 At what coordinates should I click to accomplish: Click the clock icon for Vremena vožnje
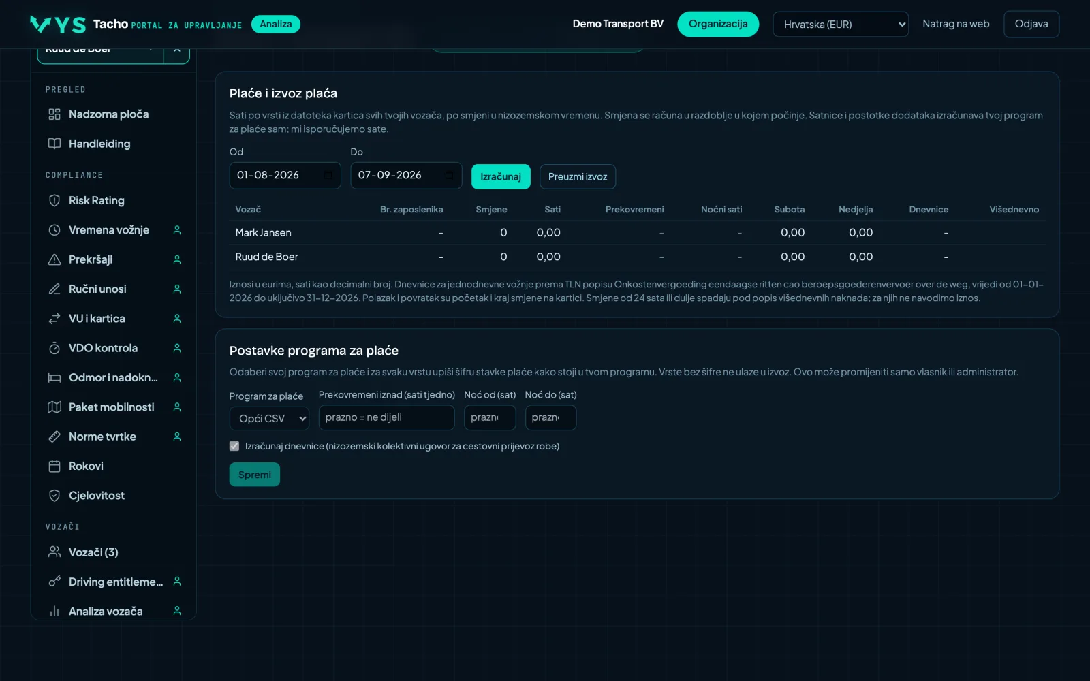(x=54, y=230)
